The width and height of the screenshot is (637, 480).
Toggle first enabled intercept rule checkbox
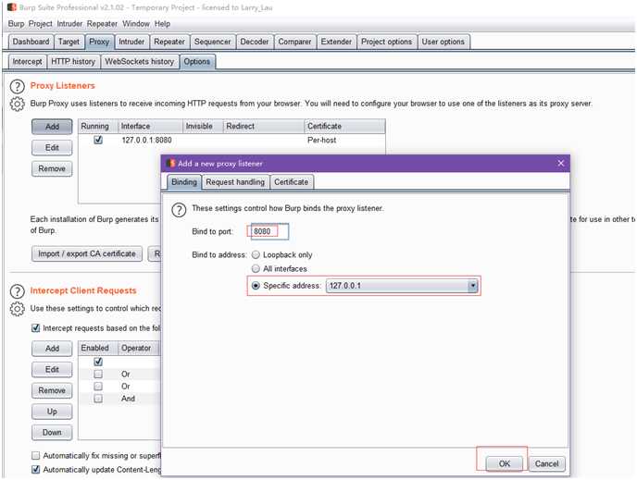click(x=98, y=362)
